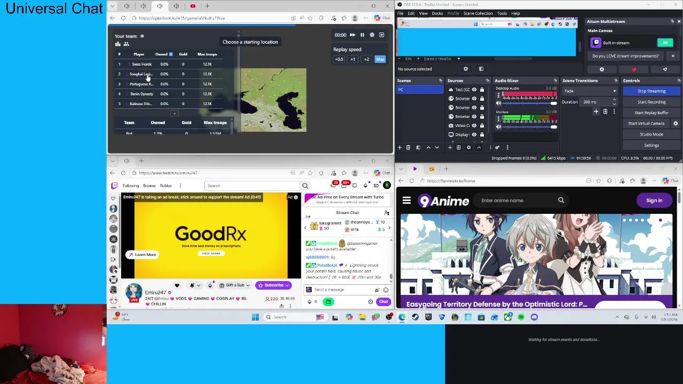Open audio mixer advanced properties icon
683x384 pixels.
tap(497, 147)
